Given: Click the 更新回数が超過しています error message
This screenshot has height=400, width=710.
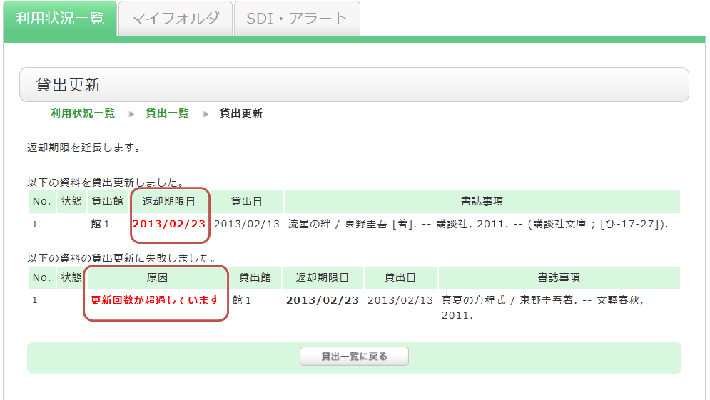Looking at the screenshot, I should (156, 300).
